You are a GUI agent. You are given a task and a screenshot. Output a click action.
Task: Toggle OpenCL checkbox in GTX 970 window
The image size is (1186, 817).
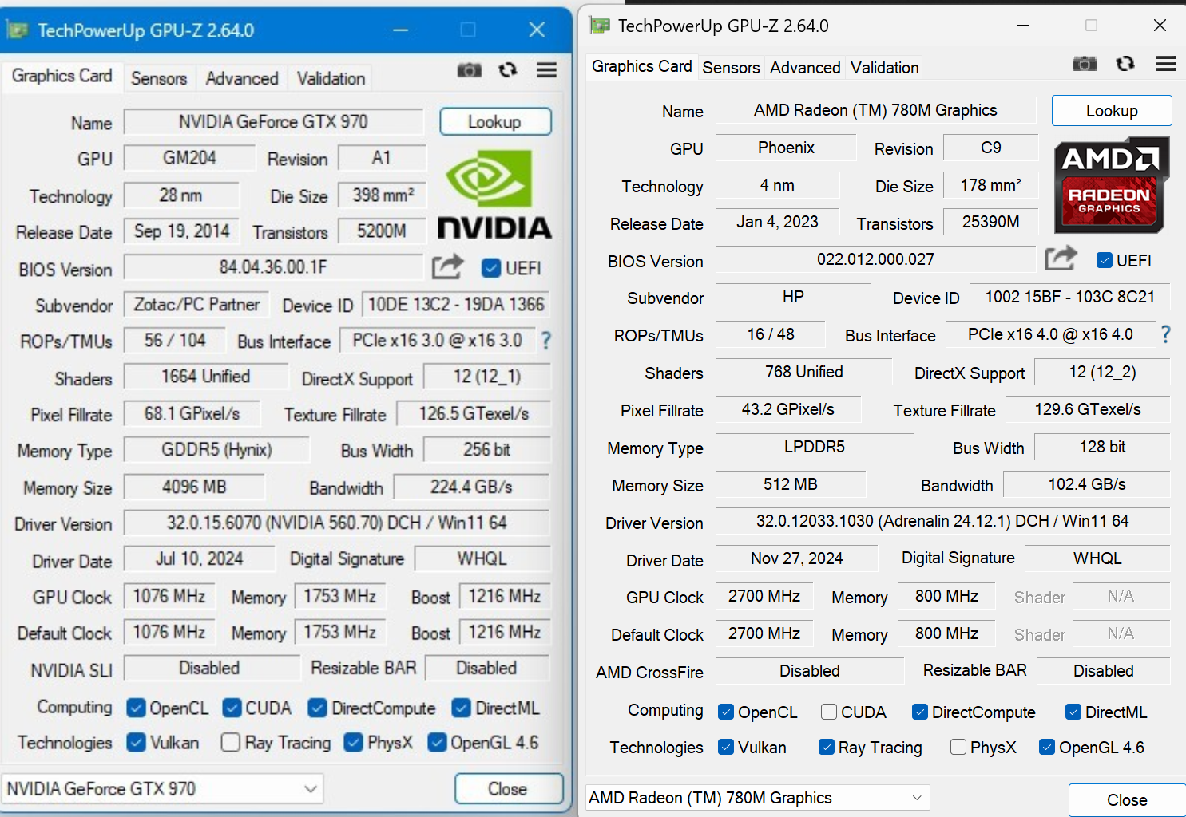point(136,708)
